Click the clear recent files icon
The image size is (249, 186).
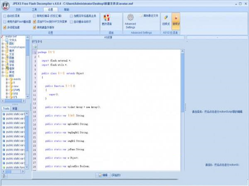141,16
